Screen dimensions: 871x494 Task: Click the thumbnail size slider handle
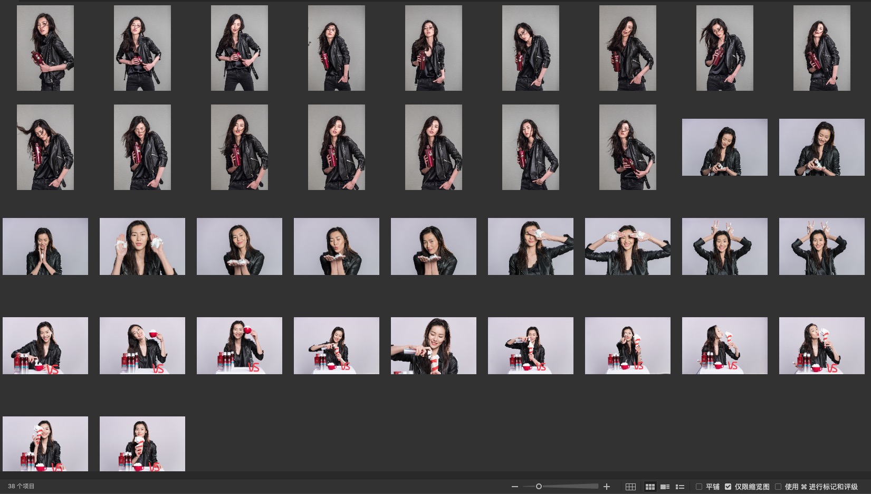(539, 487)
